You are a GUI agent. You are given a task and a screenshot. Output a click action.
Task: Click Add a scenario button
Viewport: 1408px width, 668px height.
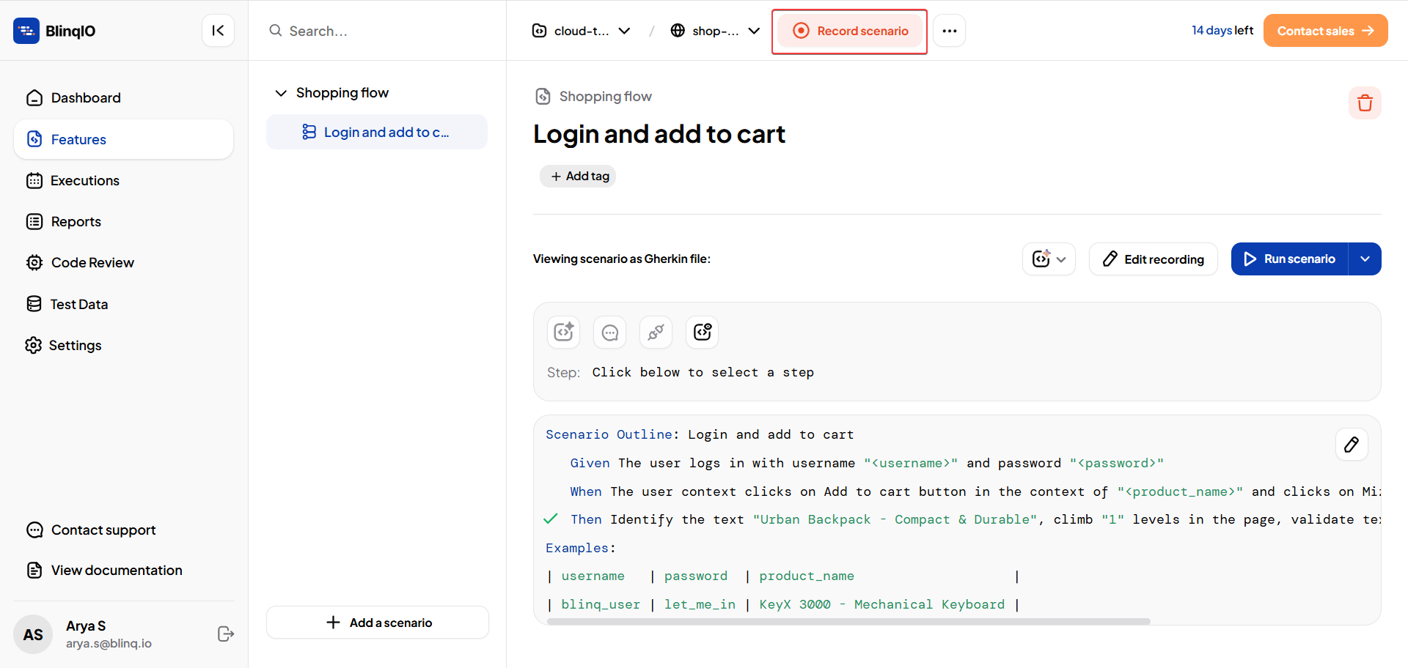pos(378,623)
